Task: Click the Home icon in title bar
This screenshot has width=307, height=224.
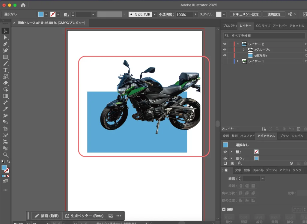Action: click(x=23, y=5)
